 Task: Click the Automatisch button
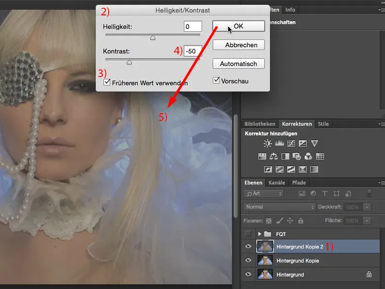(238, 64)
